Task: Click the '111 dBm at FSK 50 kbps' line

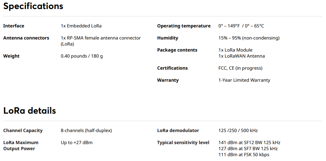Action: point(244,155)
